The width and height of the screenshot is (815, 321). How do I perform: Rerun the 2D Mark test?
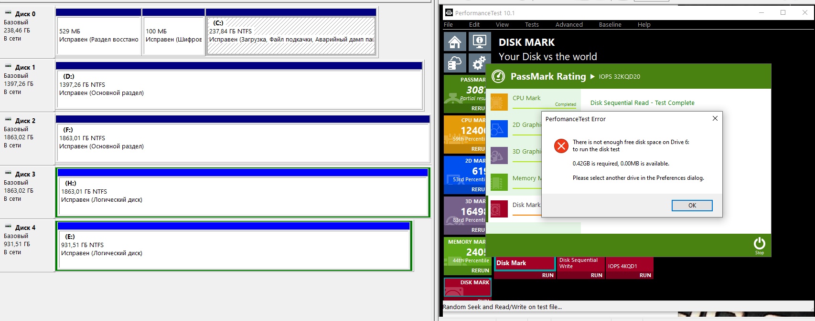(478, 189)
